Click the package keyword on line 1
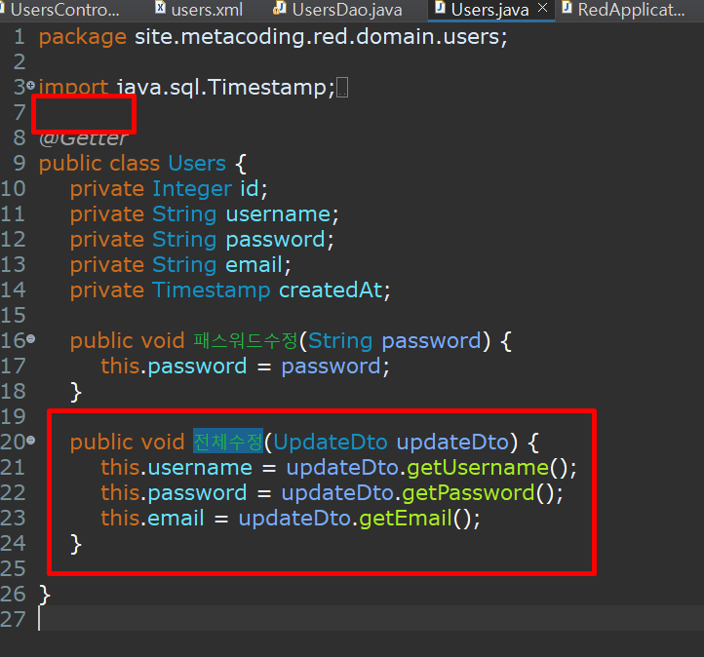The height and width of the screenshot is (657, 704). click(x=83, y=37)
